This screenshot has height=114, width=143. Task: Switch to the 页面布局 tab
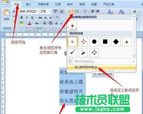[43, 4]
